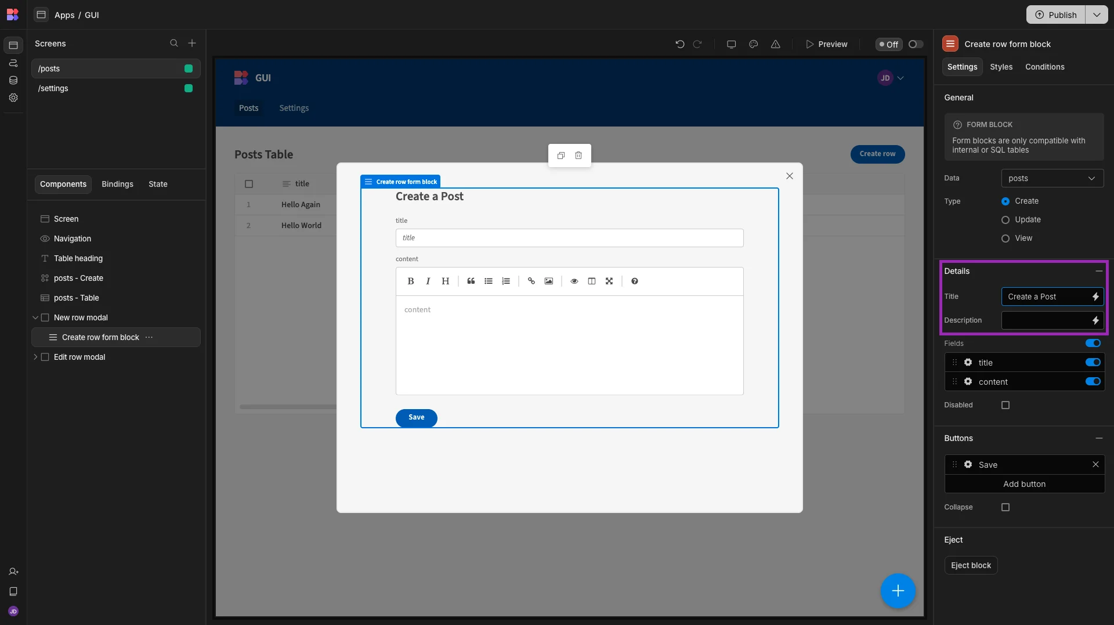Image resolution: width=1114 pixels, height=625 pixels.
Task: Delete the selected block with the trash icon
Action: 578,156
